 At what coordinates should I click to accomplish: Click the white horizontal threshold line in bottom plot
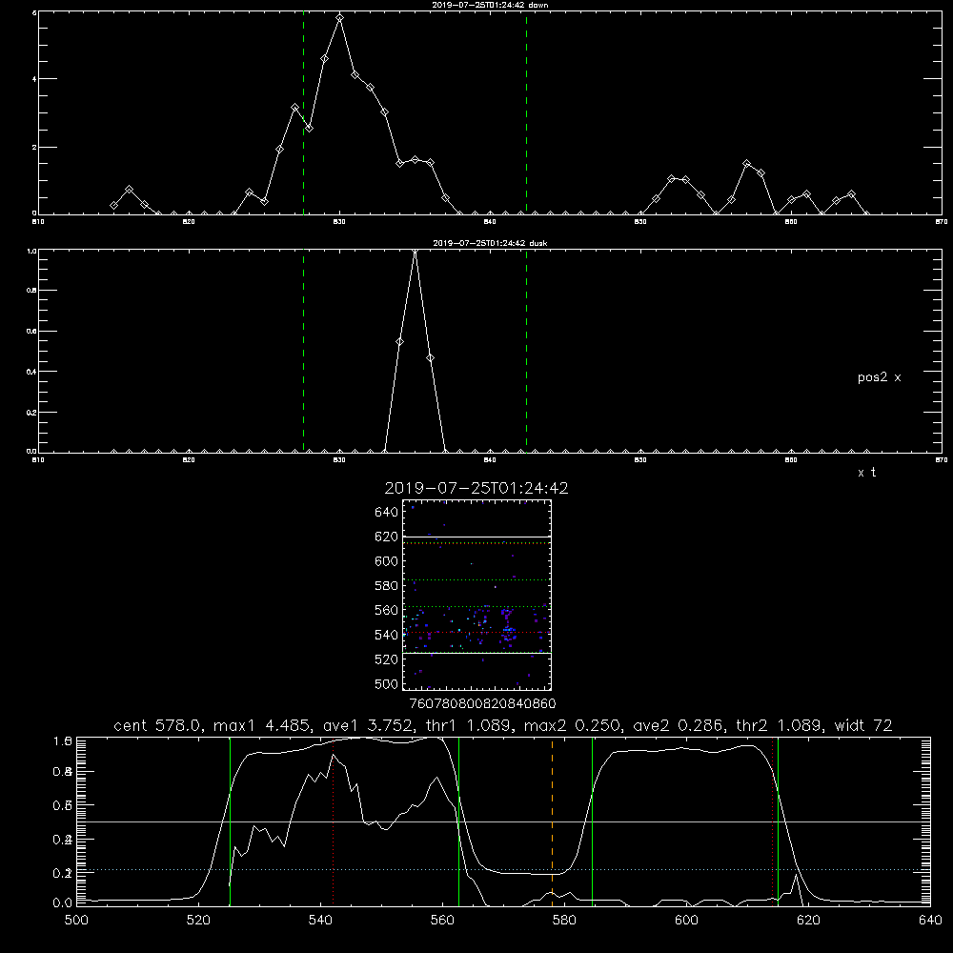pos(503,821)
